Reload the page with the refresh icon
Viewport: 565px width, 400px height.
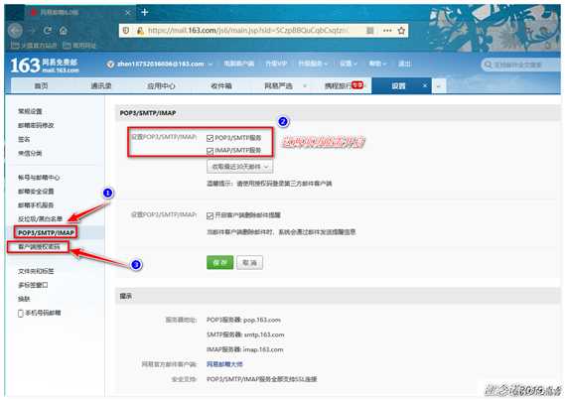click(48, 31)
